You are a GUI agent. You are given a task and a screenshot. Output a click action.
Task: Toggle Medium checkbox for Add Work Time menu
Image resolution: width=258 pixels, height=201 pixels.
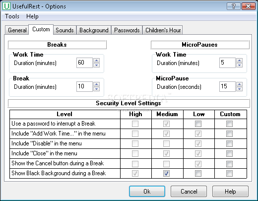pyautogui.click(x=166, y=134)
